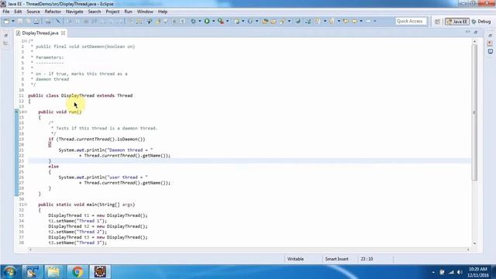This screenshot has width=496, height=279.
Task: Open the Windows Start menu
Action: pos(9,272)
